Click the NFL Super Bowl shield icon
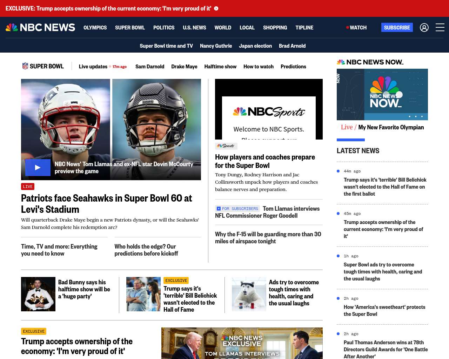Screen dimensions: 449x359 25,66
